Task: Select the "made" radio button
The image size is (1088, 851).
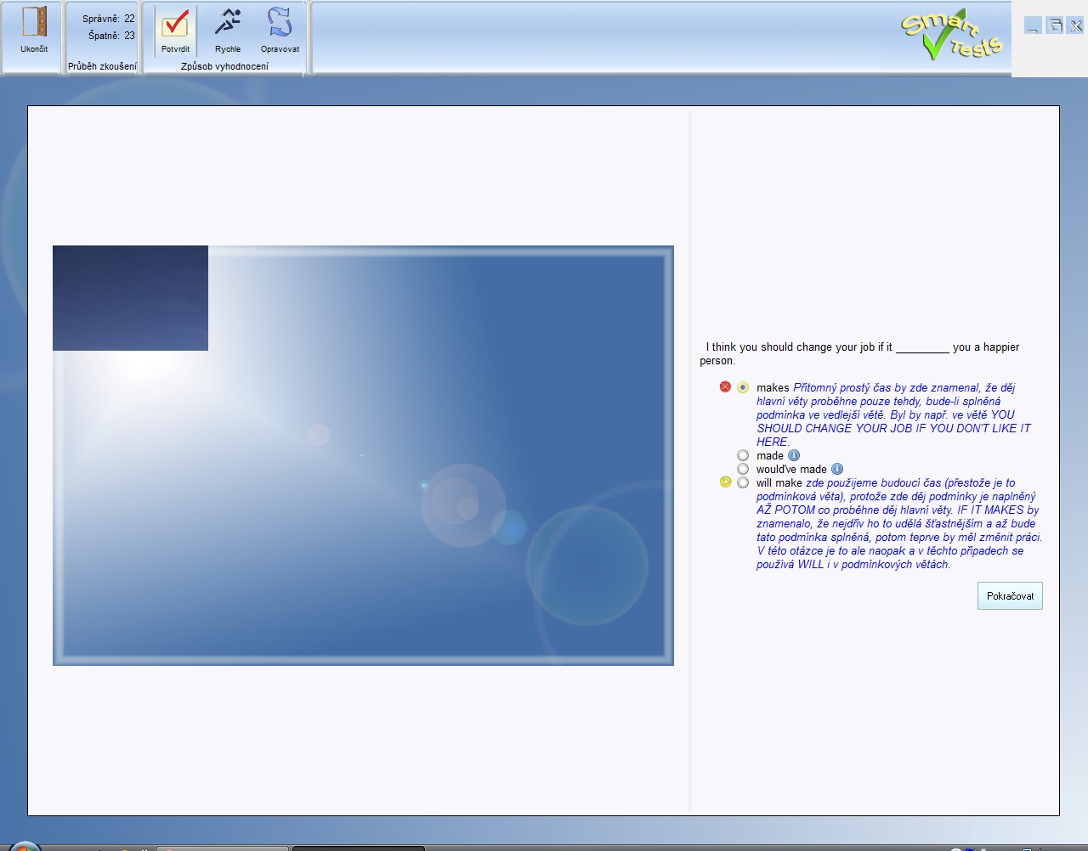Action: click(x=743, y=455)
